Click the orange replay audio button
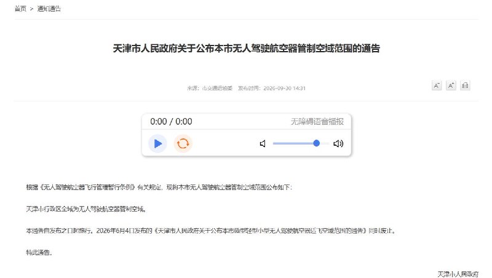Viewport: 492px width, 278px height. [183, 144]
